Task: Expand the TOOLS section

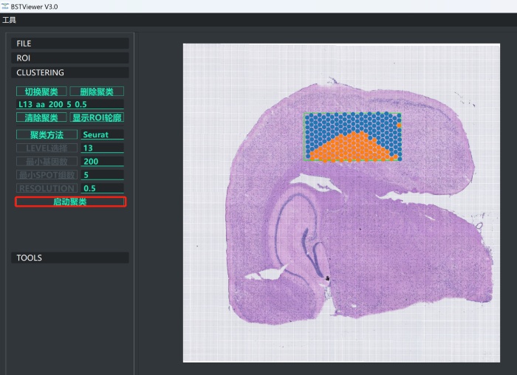Action: [71, 258]
